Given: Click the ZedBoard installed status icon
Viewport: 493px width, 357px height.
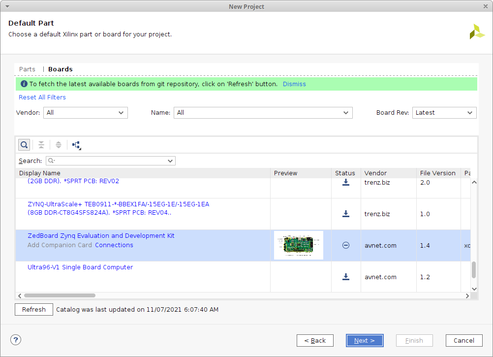Looking at the screenshot, I should 346,245.
